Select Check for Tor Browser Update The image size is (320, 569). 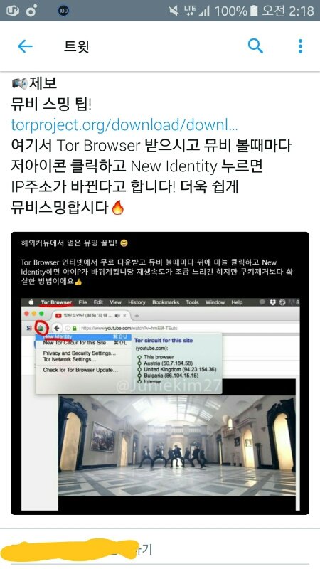80,370
